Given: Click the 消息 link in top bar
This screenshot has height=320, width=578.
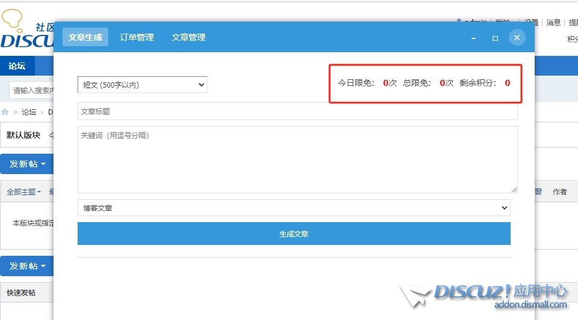Looking at the screenshot, I should (x=553, y=23).
